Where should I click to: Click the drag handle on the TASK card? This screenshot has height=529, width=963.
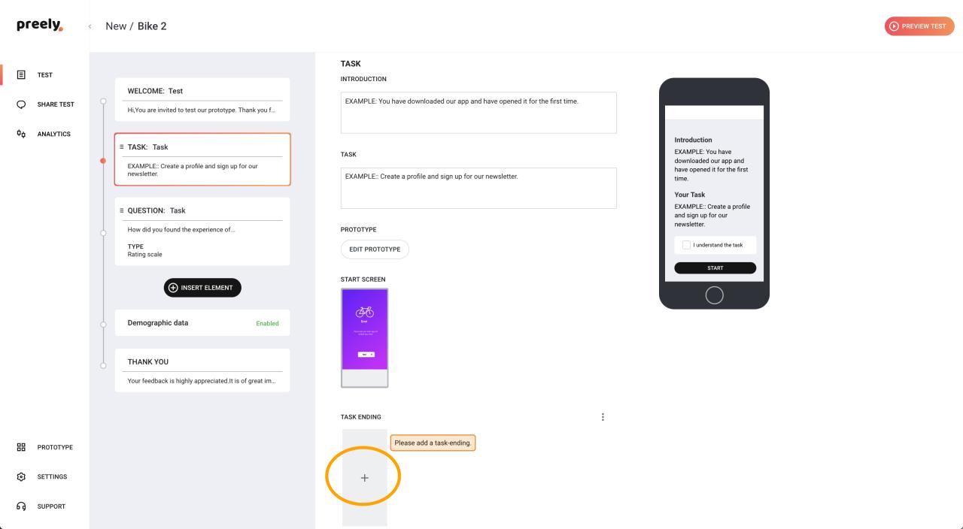(x=122, y=147)
